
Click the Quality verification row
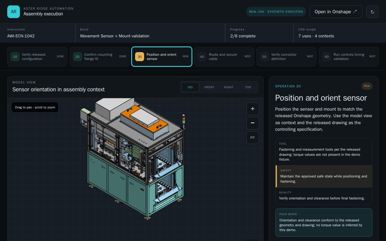coord(324,196)
